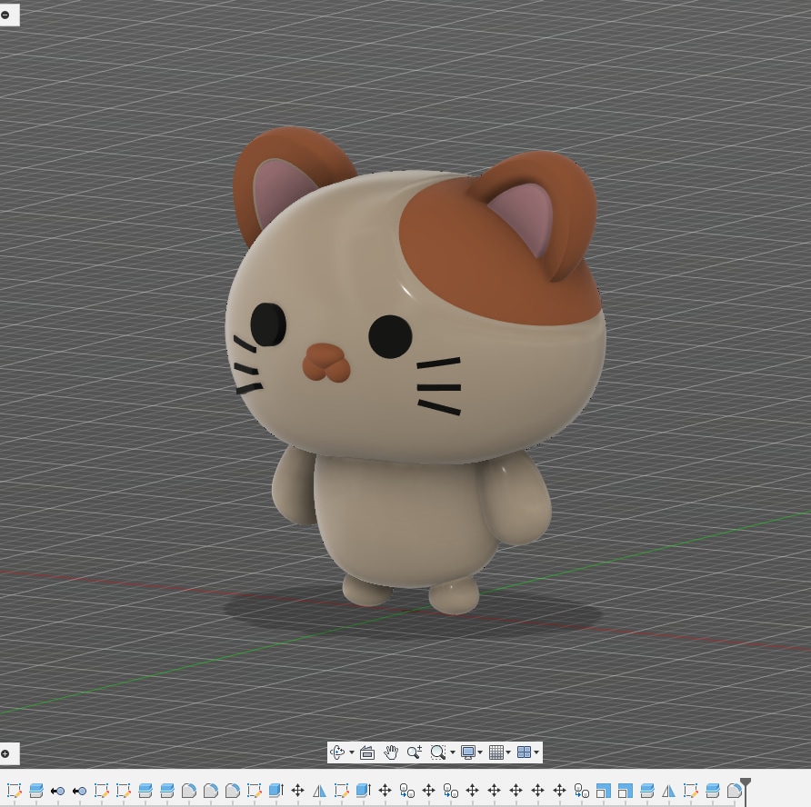Select the first scale feature in timeline
This screenshot has width=811, height=807.
[603, 791]
